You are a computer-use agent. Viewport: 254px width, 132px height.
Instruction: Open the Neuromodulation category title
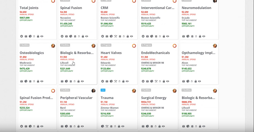pos(196,8)
